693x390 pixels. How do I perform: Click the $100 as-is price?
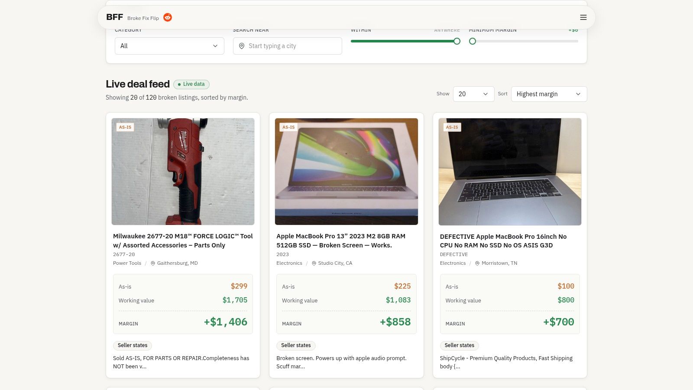tap(566, 286)
